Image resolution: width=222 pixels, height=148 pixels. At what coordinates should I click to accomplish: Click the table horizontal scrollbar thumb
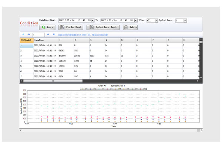pos(53,81)
